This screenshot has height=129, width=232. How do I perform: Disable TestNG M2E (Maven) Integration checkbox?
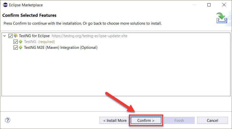(16, 48)
